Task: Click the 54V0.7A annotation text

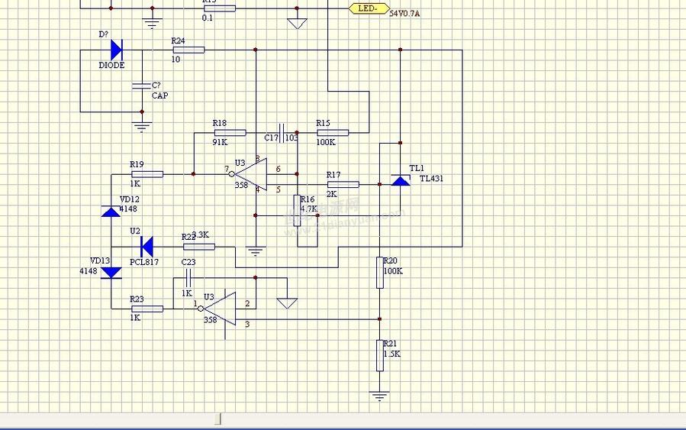Action: point(404,14)
